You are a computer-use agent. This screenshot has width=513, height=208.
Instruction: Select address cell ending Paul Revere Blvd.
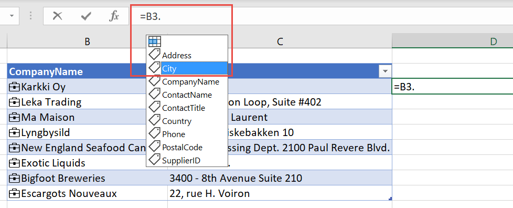coord(309,148)
